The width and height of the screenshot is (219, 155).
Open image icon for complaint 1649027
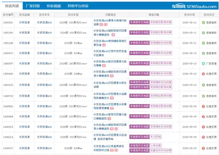pyautogui.click(x=112, y=150)
